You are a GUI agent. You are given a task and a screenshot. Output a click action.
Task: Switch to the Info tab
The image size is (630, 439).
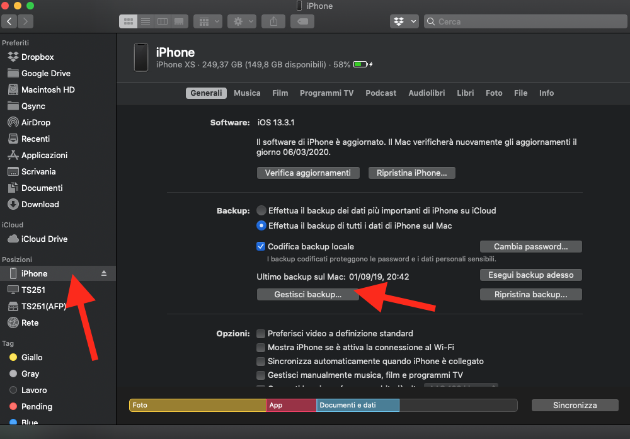coord(546,93)
